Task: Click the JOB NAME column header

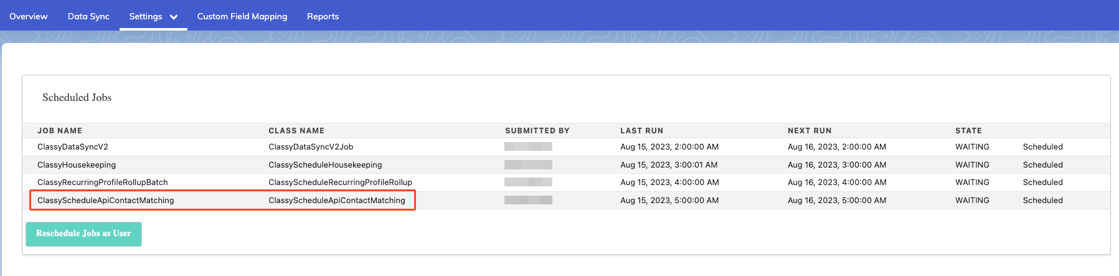Action: pos(60,131)
